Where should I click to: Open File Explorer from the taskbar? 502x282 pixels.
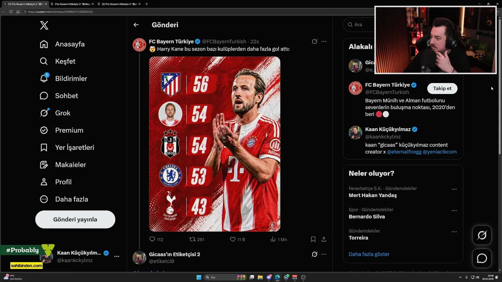click(260, 277)
